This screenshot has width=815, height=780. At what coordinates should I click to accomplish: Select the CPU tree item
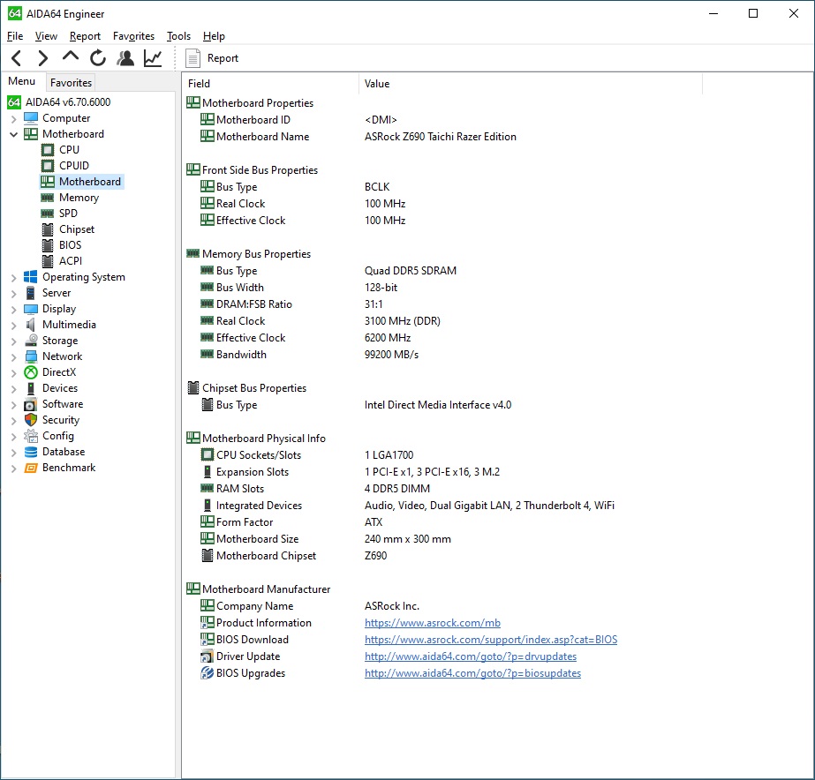69,150
